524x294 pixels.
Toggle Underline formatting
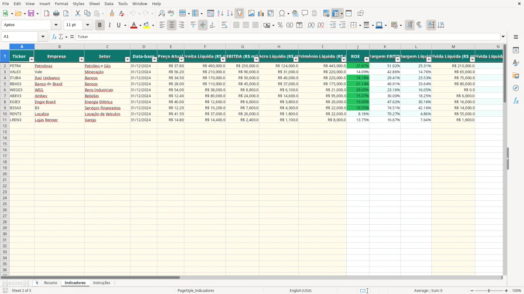click(x=118, y=25)
